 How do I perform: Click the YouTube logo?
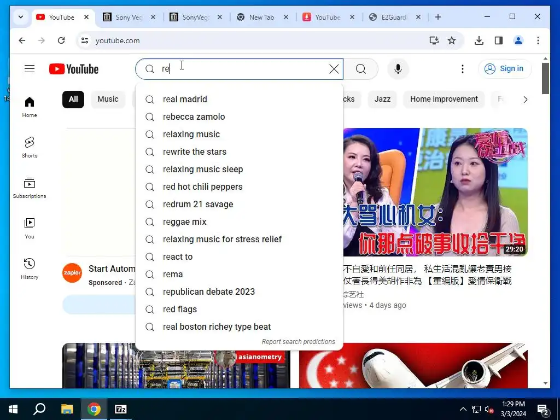(x=74, y=69)
